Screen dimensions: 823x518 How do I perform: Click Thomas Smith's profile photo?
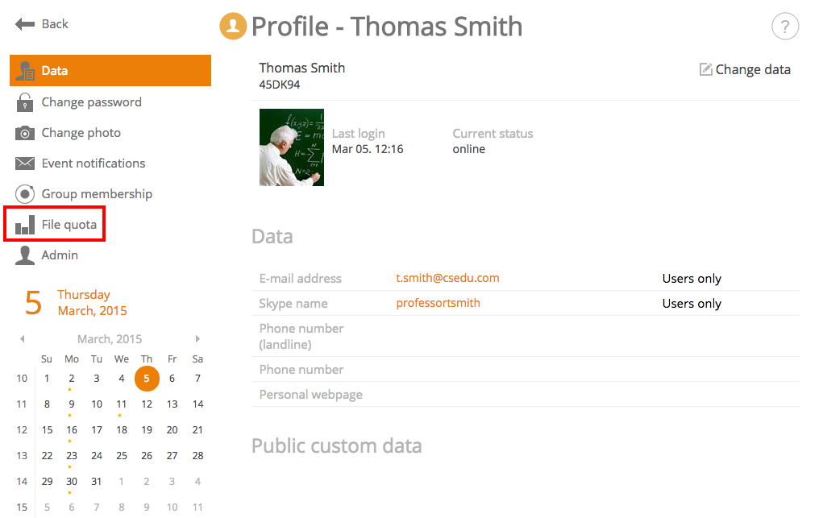[x=291, y=147]
